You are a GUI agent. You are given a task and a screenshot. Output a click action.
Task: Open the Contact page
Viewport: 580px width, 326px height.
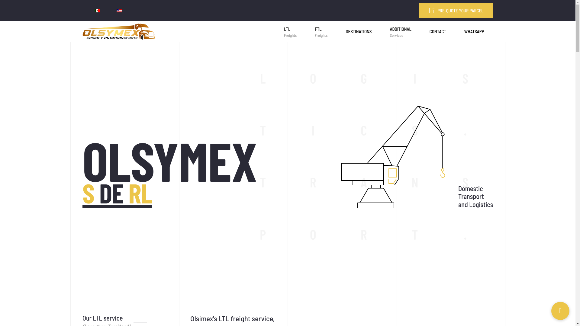pyautogui.click(x=438, y=32)
